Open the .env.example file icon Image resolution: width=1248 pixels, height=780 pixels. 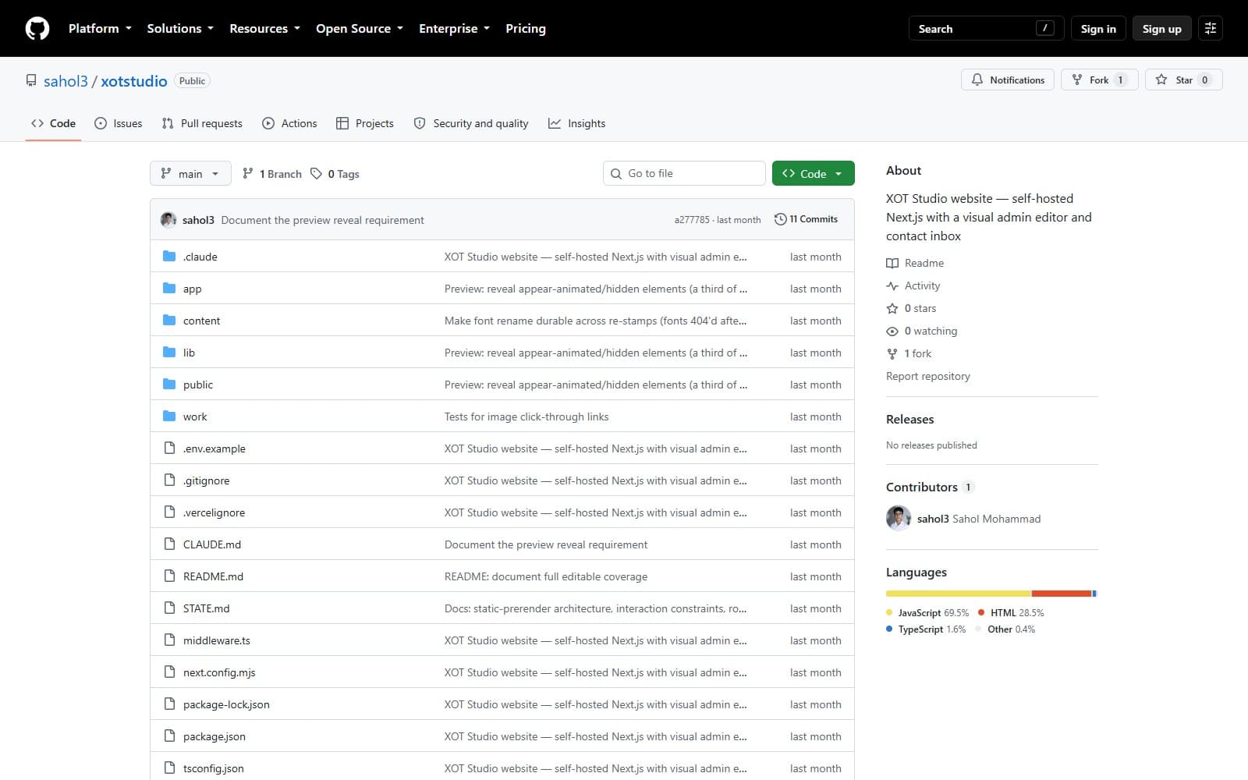[169, 448]
